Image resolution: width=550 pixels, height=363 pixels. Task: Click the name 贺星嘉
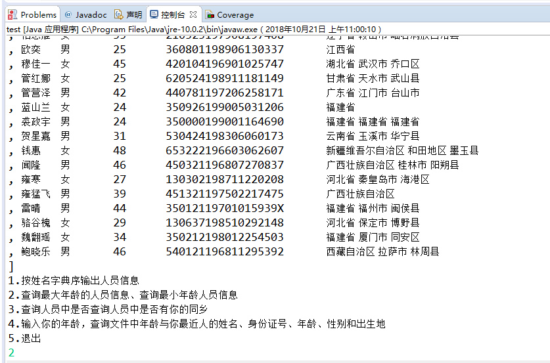pos(35,136)
